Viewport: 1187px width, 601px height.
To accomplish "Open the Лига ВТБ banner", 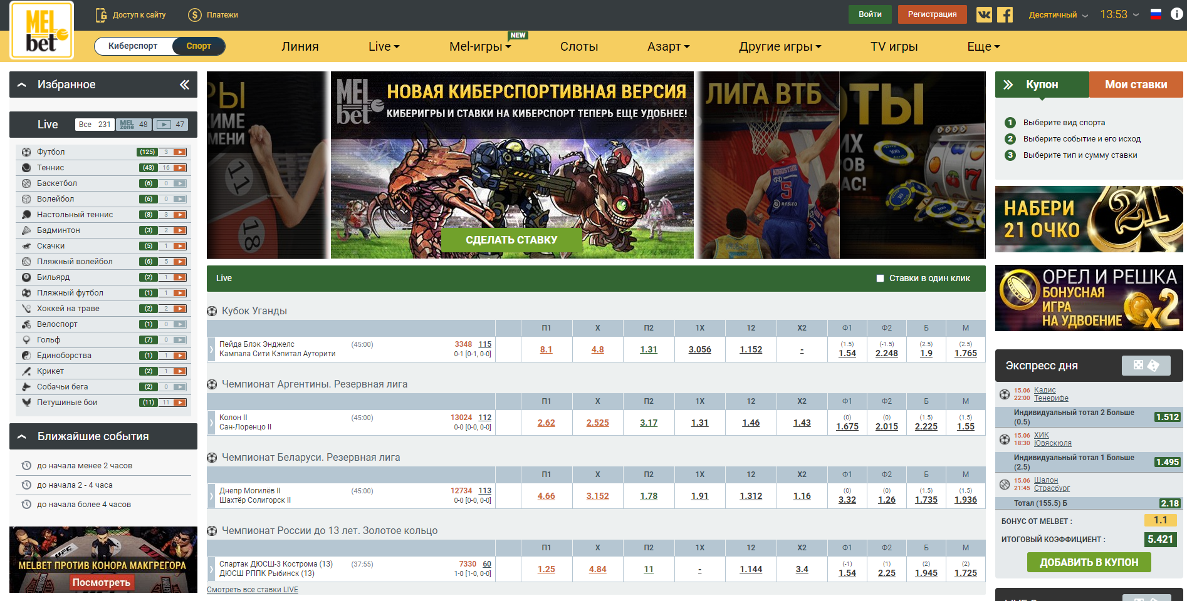I will [x=768, y=165].
